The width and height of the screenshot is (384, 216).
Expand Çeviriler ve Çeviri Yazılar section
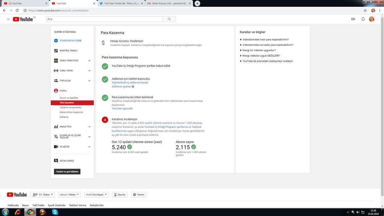coord(89,137)
